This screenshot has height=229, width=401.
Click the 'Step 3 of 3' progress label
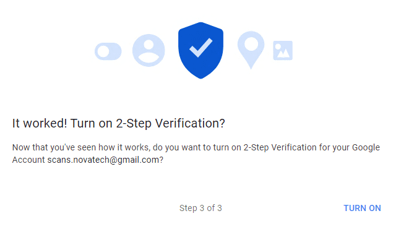click(200, 208)
